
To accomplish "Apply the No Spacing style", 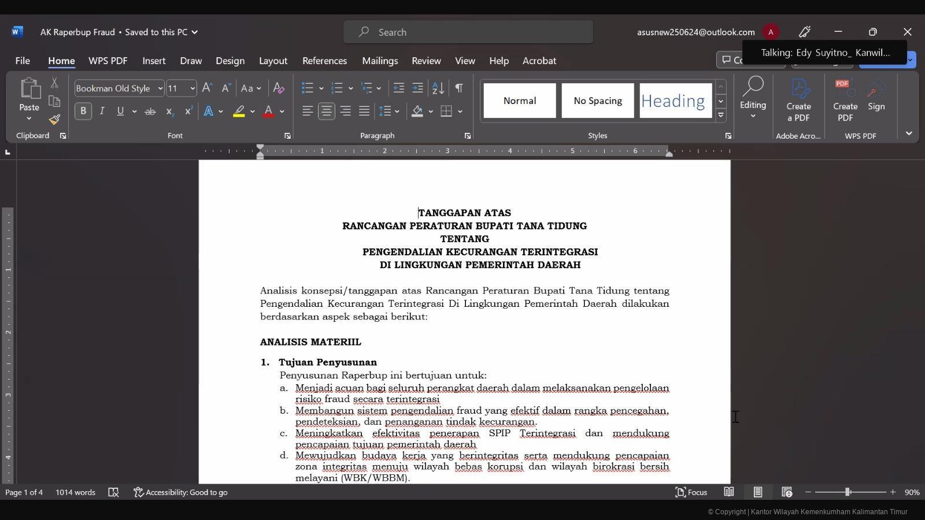I will point(598,101).
